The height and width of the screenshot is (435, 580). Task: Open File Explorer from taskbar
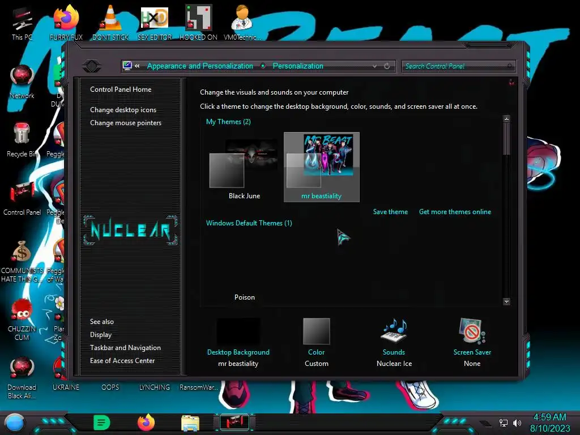click(190, 423)
